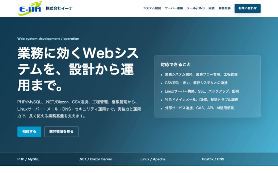278x173 pixels.
Task: Select the 業務システム開発、業務フロー管理 list item
Action: pos(201,75)
